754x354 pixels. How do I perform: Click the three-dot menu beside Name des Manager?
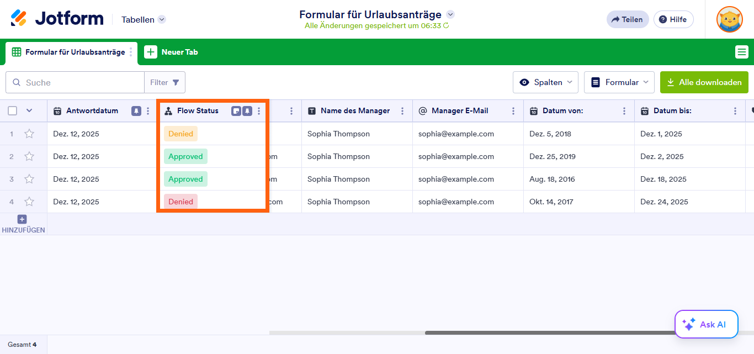coord(402,110)
